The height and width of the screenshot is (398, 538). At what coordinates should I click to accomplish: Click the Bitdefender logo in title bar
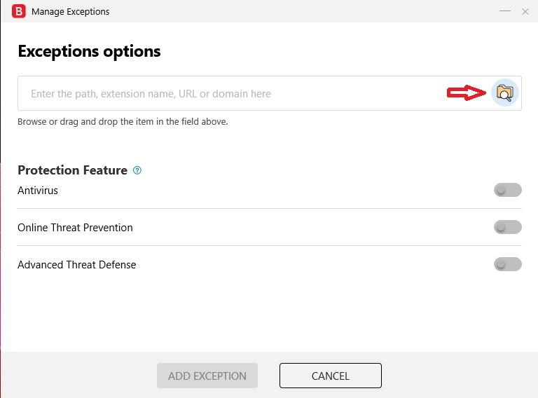pyautogui.click(x=19, y=11)
